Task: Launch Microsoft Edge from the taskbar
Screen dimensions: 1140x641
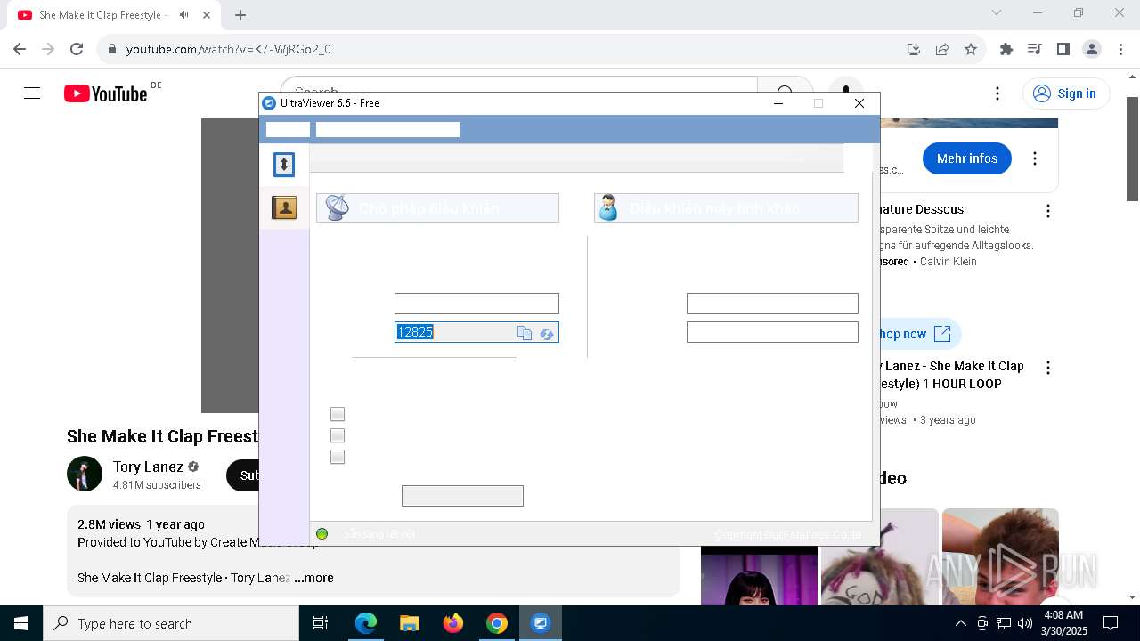Action: pyautogui.click(x=366, y=623)
